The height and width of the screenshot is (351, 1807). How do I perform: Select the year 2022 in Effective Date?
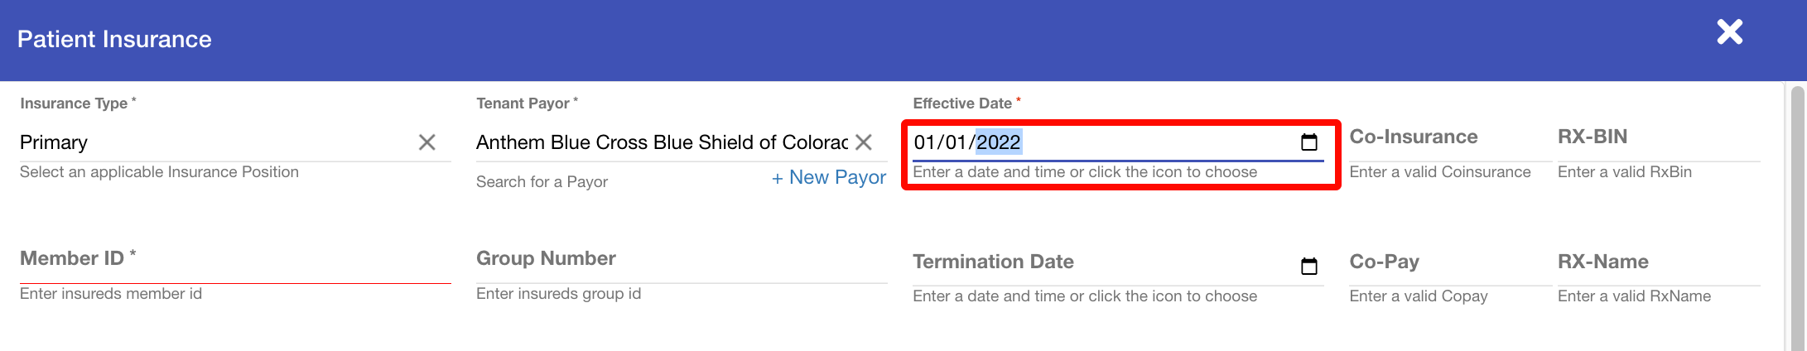tap(998, 142)
